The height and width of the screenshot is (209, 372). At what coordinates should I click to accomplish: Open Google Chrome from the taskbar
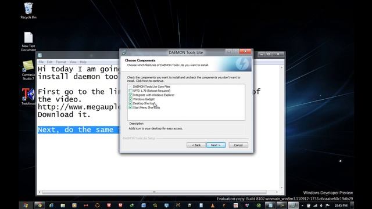click(40, 206)
